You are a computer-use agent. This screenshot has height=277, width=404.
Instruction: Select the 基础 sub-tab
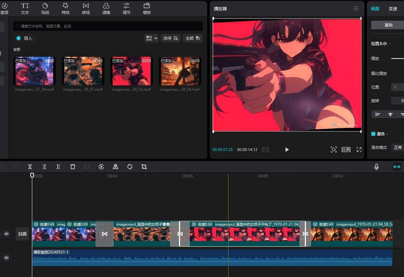388,25
